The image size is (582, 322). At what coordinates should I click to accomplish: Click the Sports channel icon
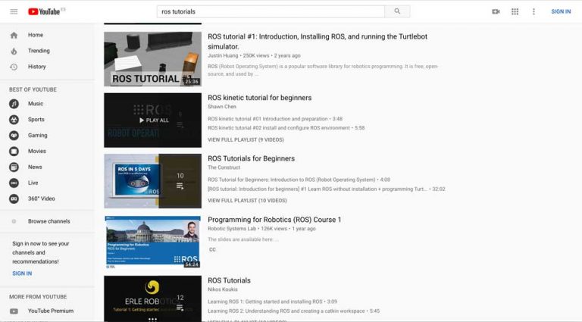[x=14, y=120]
